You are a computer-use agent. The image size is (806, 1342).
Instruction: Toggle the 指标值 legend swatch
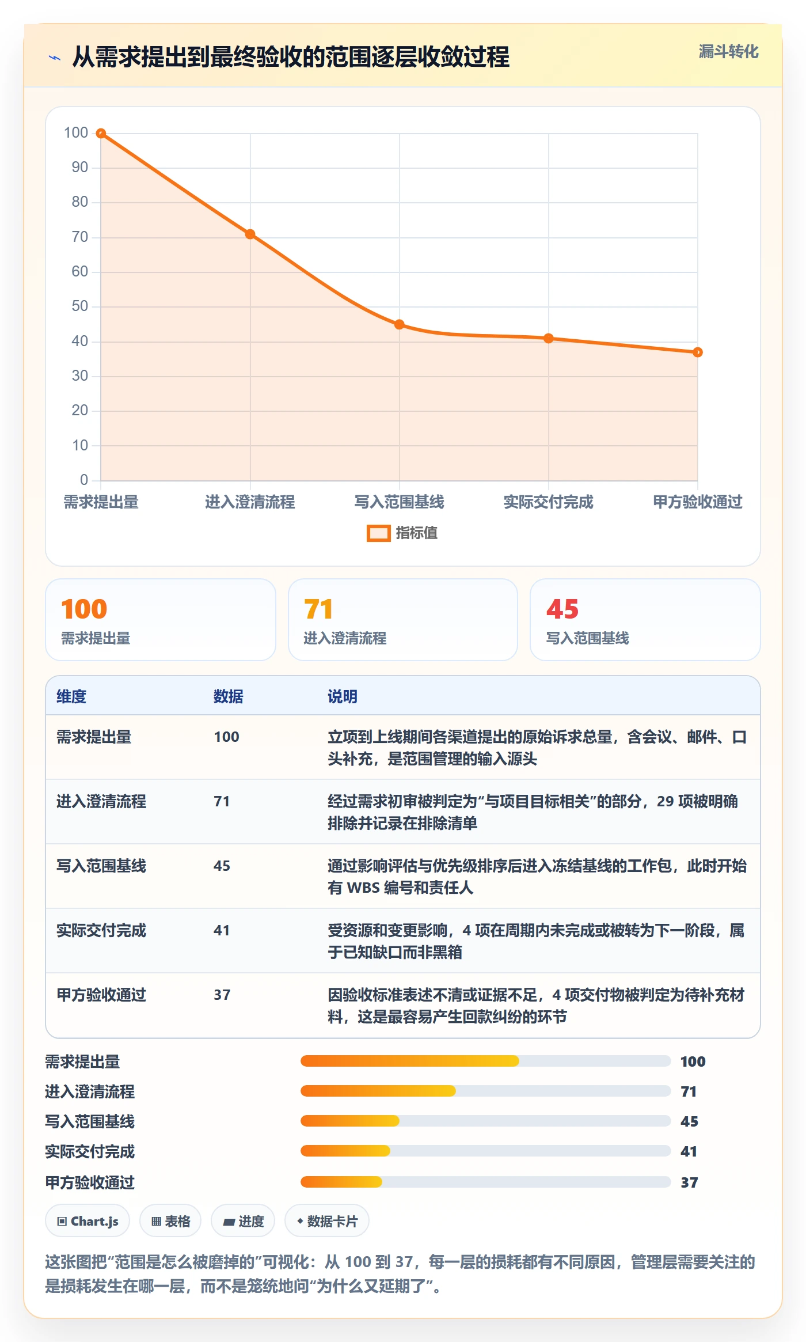coord(379,533)
